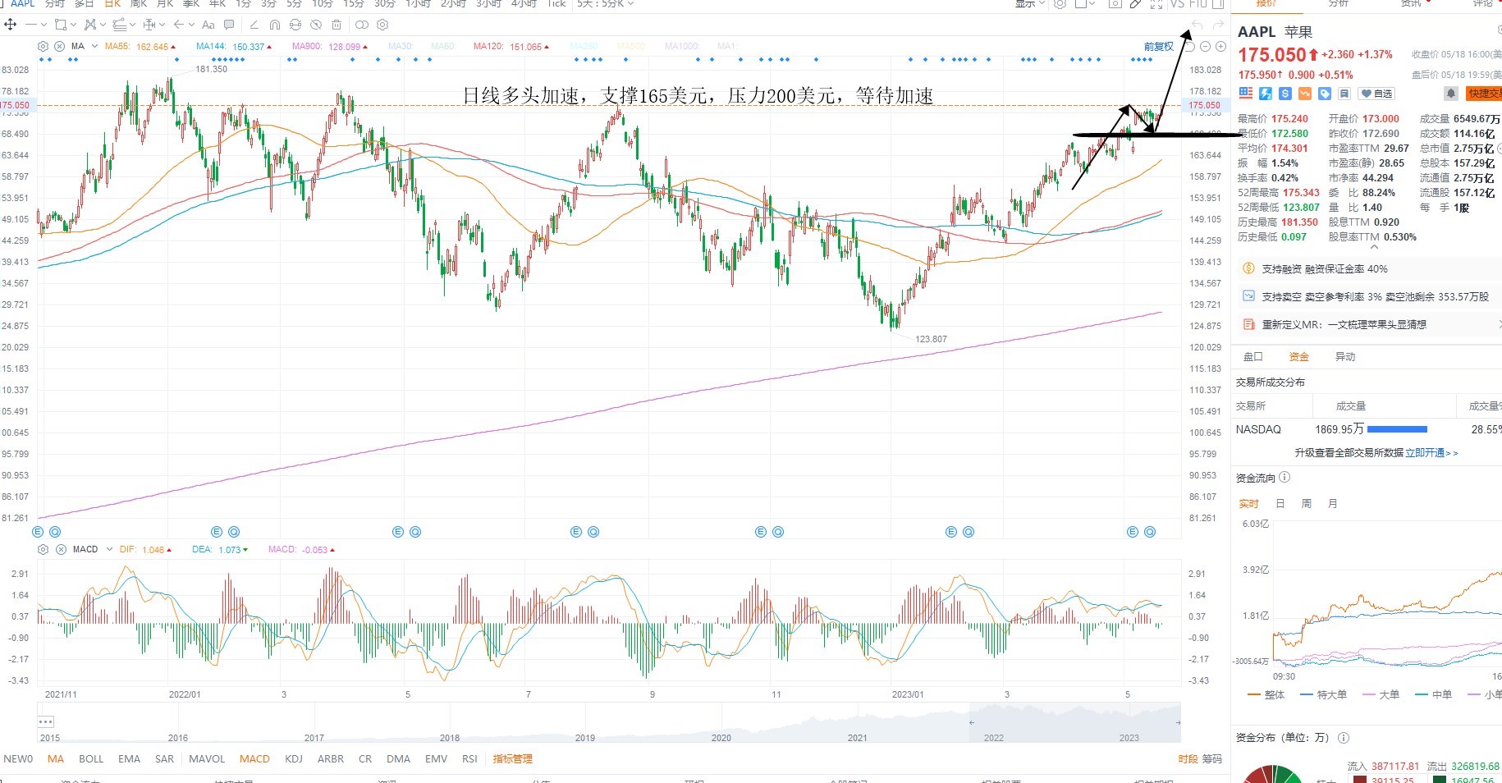Select the Aa text annotation tool
Viewport: 1502px width, 783px height.
tap(208, 25)
